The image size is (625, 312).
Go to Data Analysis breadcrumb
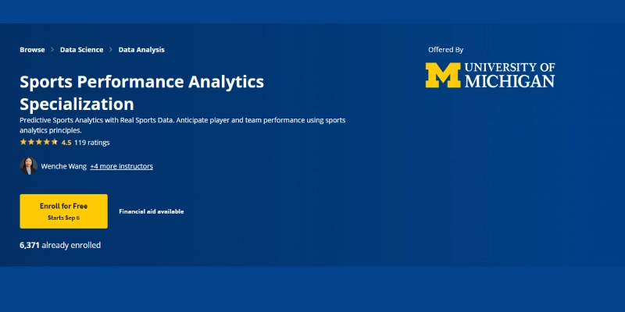(x=141, y=50)
